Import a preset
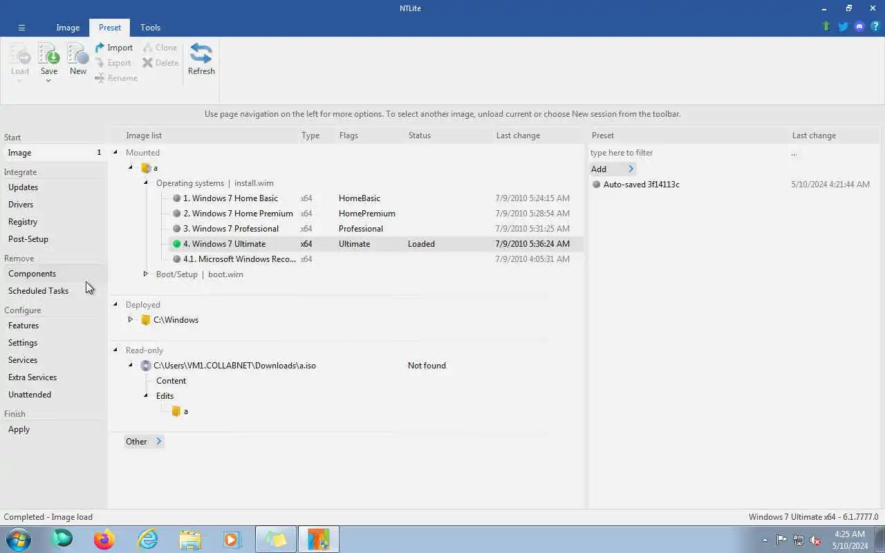The height and width of the screenshot is (553, 885). click(114, 48)
